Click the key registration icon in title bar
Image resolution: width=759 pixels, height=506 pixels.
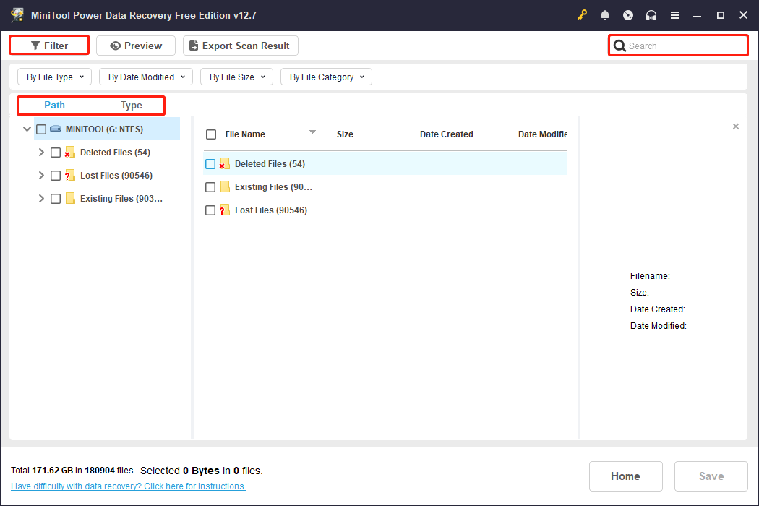[x=583, y=14]
